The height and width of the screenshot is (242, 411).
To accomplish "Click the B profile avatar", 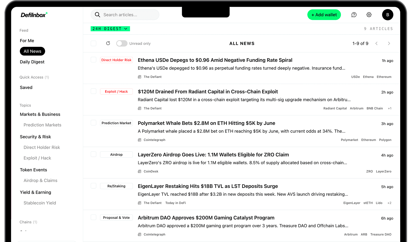I will (387, 15).
